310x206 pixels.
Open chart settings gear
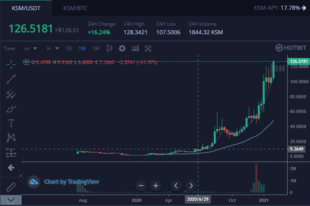122,49
